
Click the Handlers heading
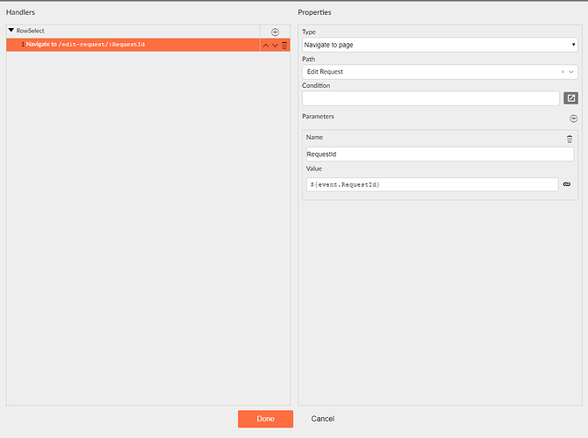21,12
